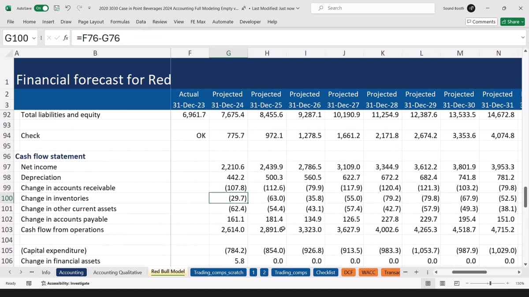Open the Home ribbon tab
529x297 pixels.
[29, 22]
